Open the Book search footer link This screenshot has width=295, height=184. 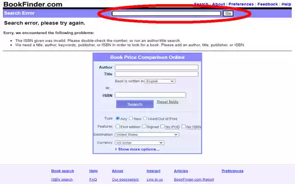[63, 171]
